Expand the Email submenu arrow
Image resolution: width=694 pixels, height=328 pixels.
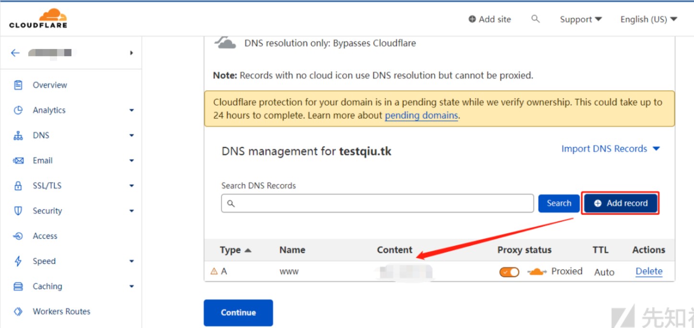point(131,161)
